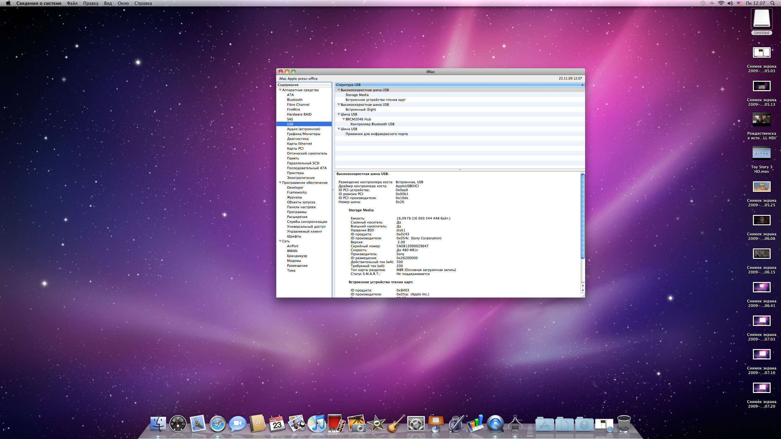Open System Preferences gear in Dock
This screenshot has height=439, width=781.
(x=416, y=424)
